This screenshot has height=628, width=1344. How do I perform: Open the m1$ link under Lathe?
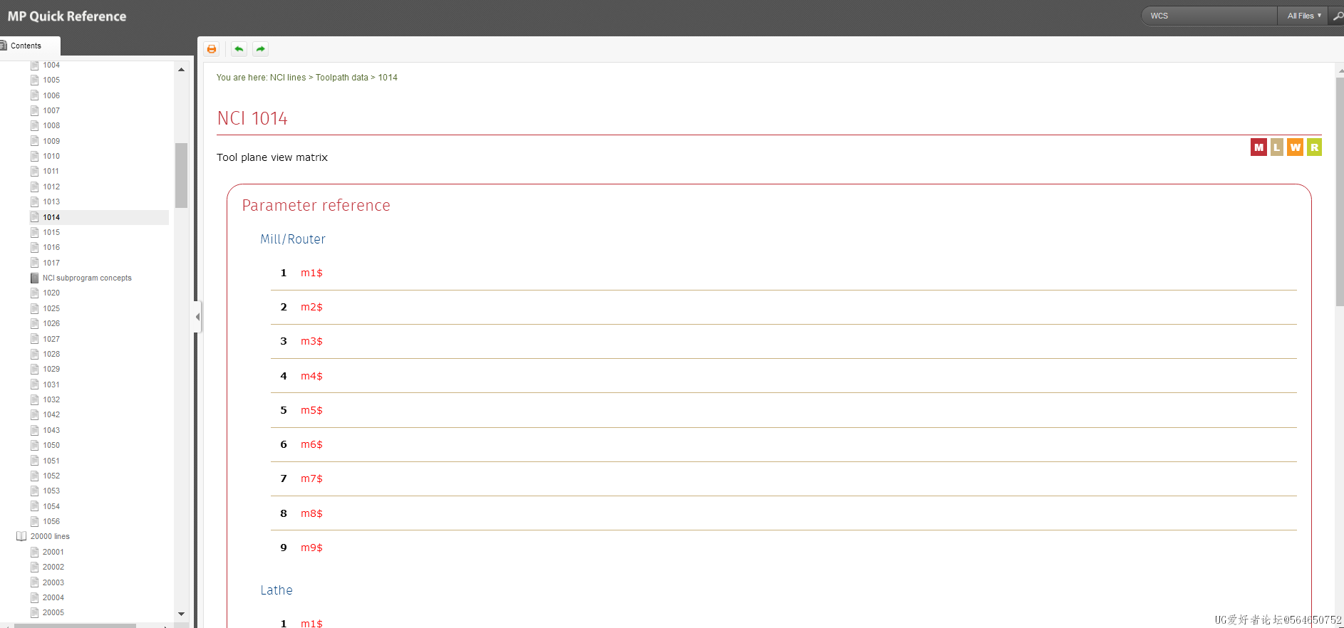point(311,623)
